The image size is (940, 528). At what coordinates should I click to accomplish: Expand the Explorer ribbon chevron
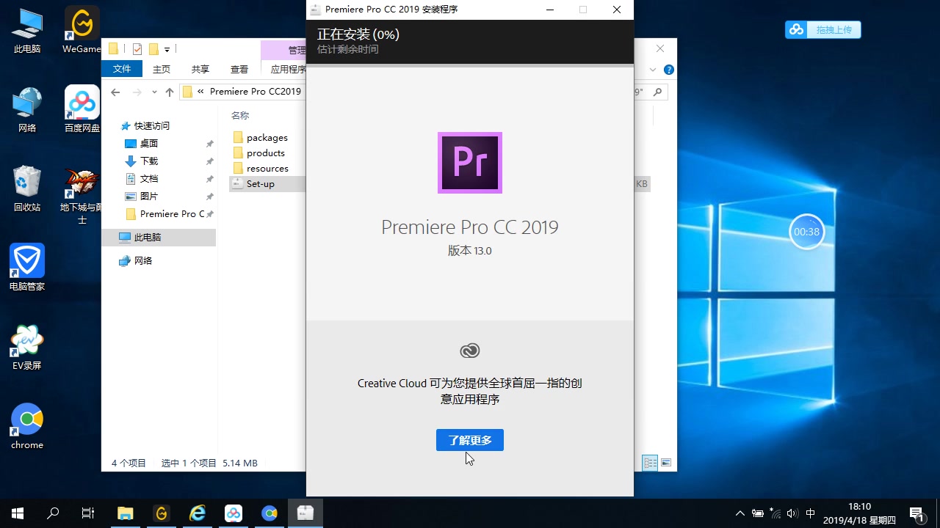tap(653, 70)
